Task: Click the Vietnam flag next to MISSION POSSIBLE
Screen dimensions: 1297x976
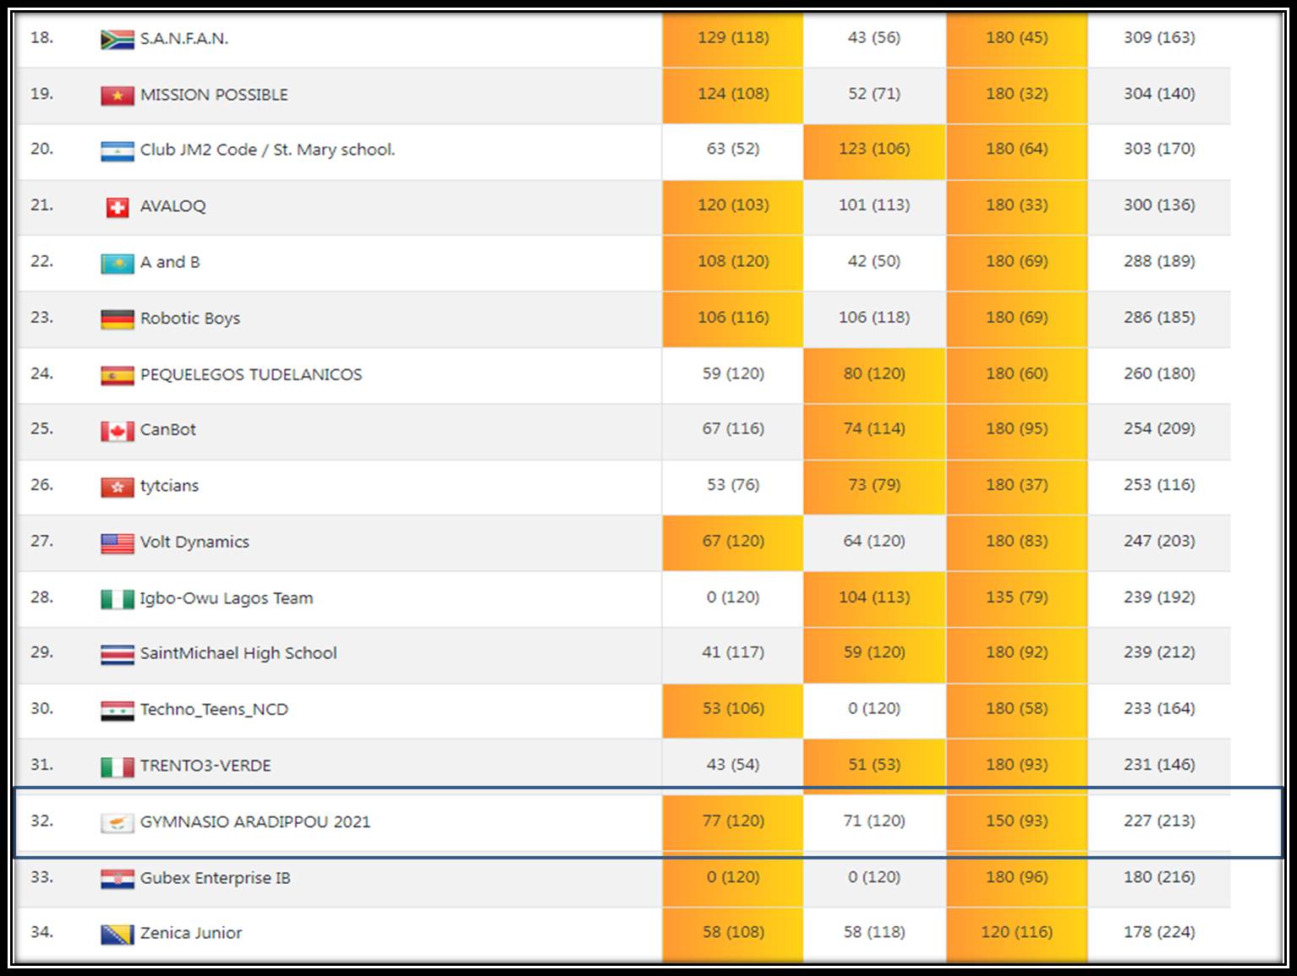Action: (117, 95)
